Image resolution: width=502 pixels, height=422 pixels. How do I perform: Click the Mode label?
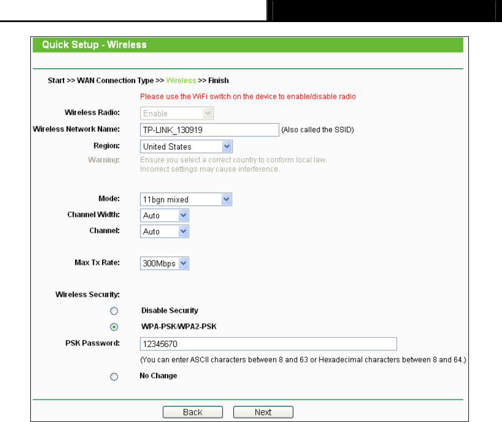click(109, 199)
